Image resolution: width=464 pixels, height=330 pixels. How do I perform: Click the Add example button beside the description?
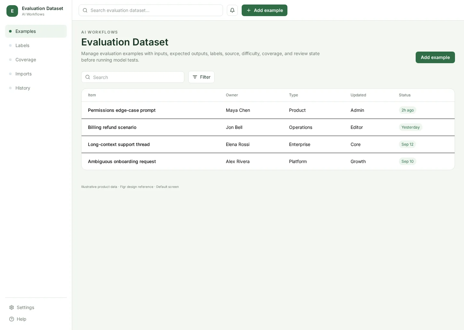435,57
